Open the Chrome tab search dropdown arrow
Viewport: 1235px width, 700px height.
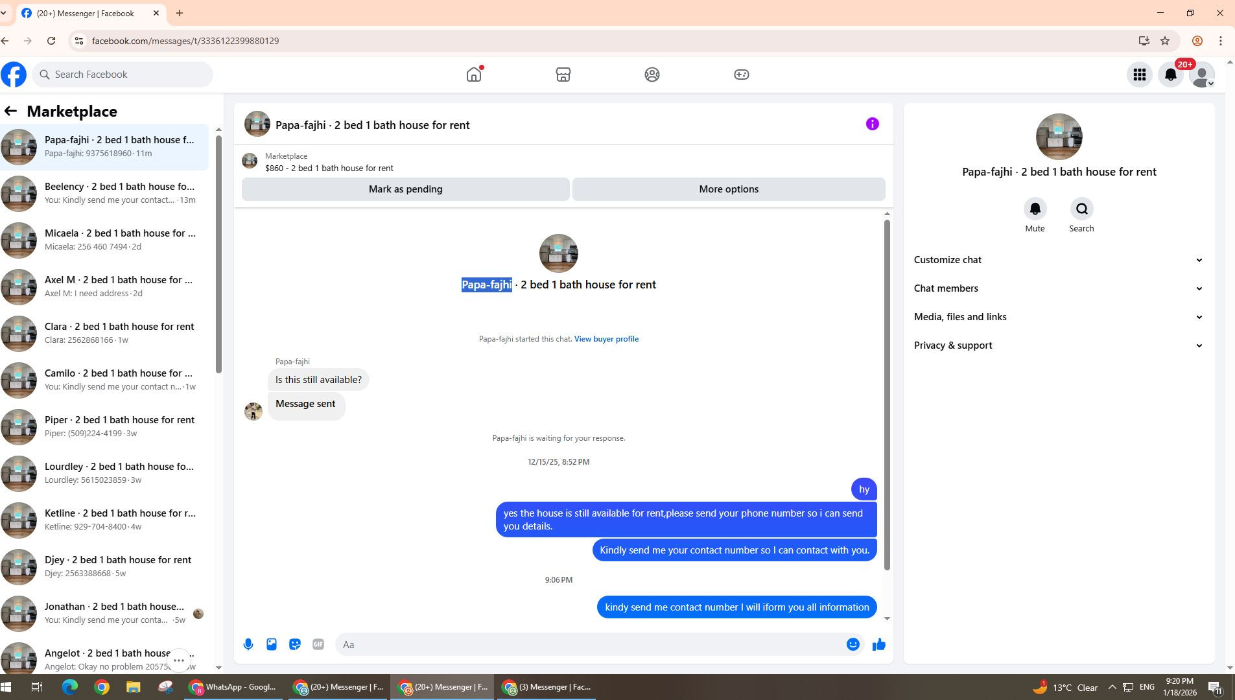coord(4,13)
